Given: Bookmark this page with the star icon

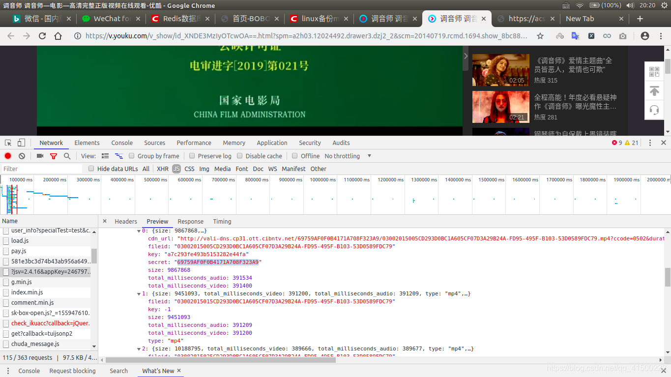Looking at the screenshot, I should (540, 36).
